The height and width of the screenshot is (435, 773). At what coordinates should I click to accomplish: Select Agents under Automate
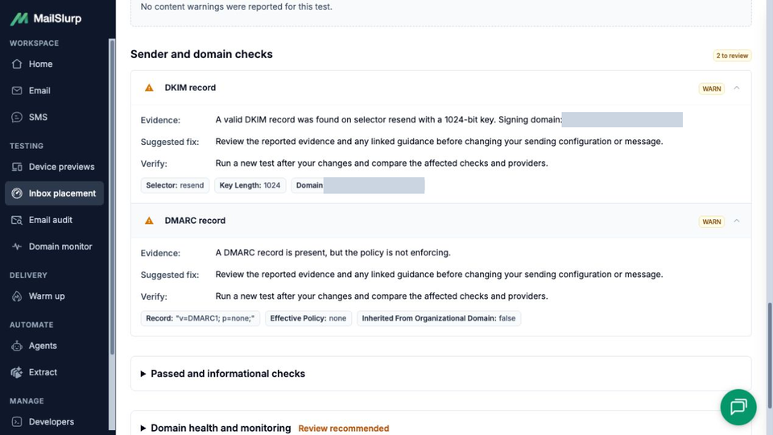[x=54, y=346]
